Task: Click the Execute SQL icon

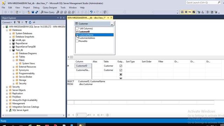Action: pyautogui.click(x=199, y=12)
